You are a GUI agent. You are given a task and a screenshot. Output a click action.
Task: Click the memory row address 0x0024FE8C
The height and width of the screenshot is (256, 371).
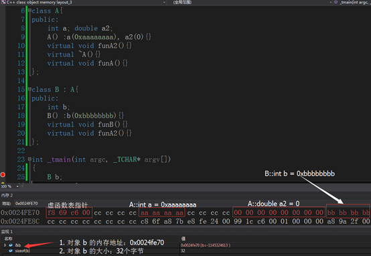[x=20, y=221]
